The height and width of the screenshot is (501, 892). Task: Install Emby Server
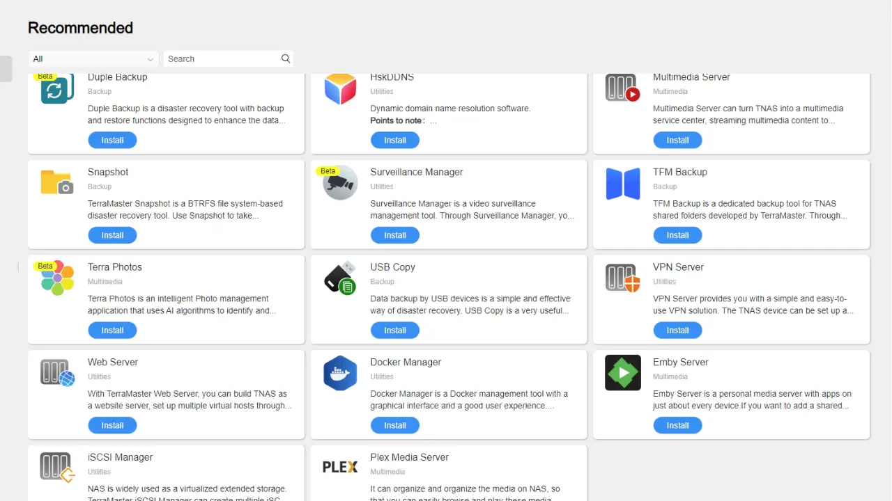(x=677, y=425)
